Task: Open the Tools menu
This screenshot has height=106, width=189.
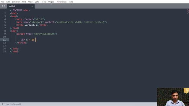Action: 44,2
